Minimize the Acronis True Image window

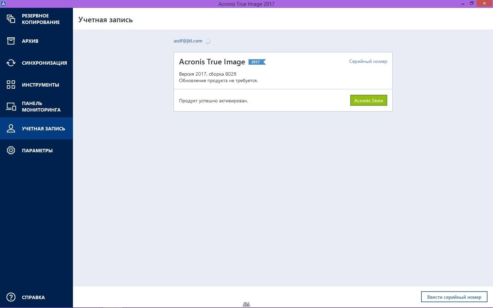pos(463,3)
